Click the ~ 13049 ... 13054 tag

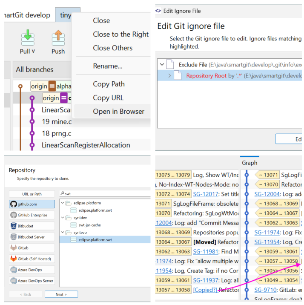click(277, 280)
